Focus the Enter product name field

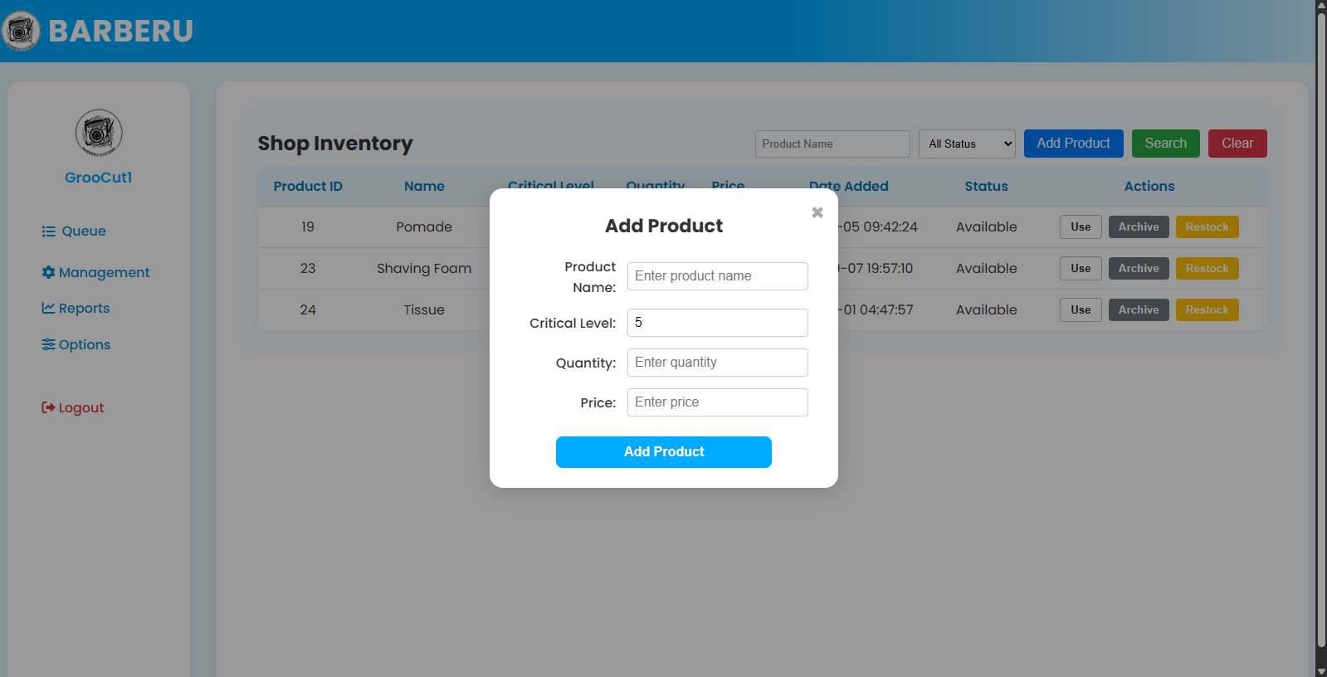click(717, 276)
